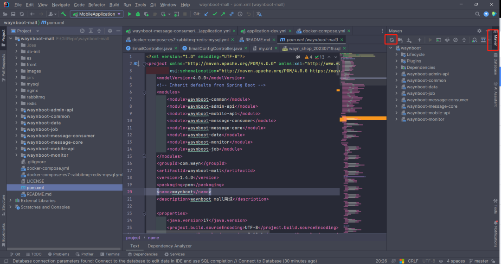
Task: Expand Dependencies node in Maven panel
Action: click(x=397, y=68)
